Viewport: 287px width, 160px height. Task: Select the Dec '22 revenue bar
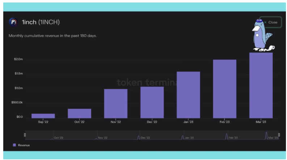coord(152,103)
